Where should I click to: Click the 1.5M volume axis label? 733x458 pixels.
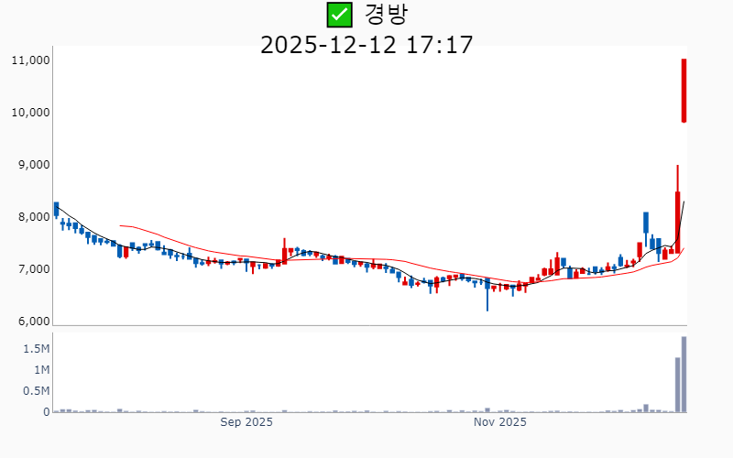point(36,349)
